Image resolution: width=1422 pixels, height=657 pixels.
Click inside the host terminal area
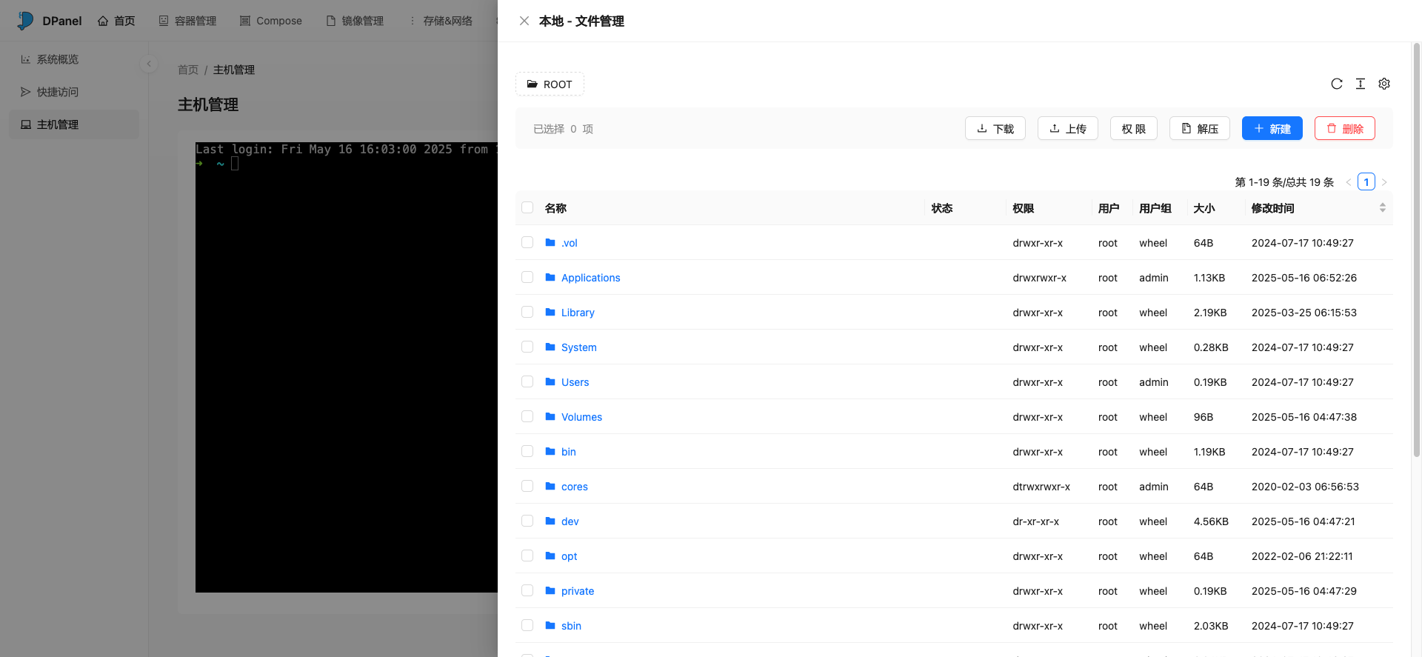pos(347,367)
